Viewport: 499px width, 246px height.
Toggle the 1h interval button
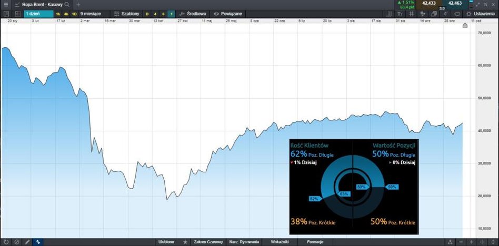tap(58, 13)
